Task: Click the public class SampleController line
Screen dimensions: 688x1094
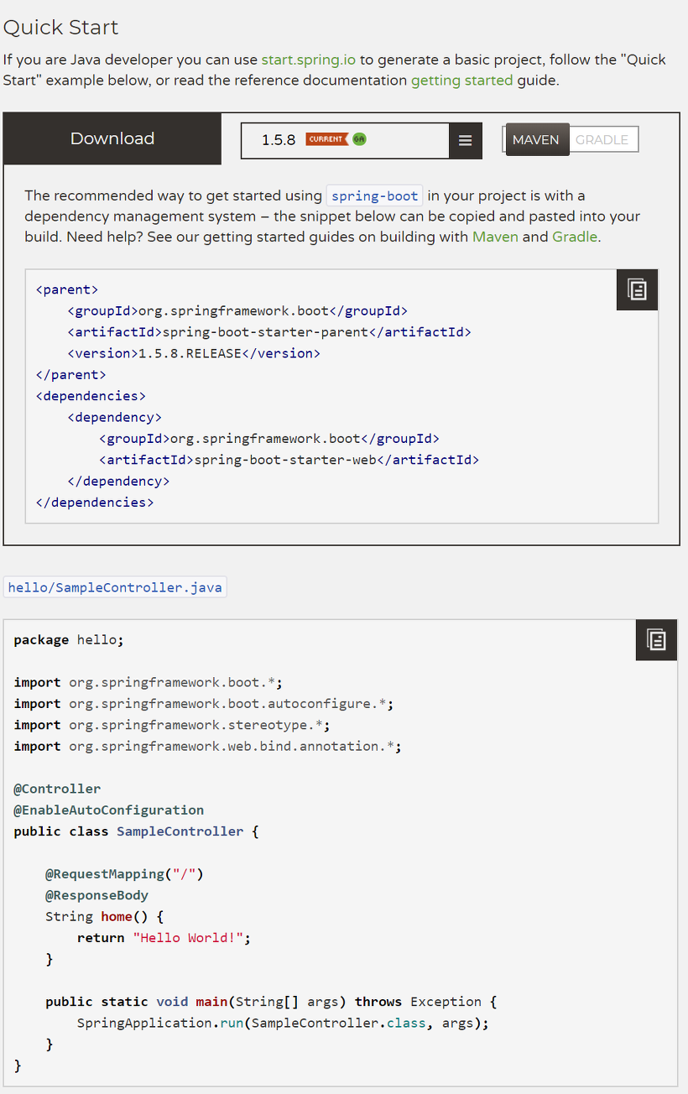Action: (x=137, y=831)
